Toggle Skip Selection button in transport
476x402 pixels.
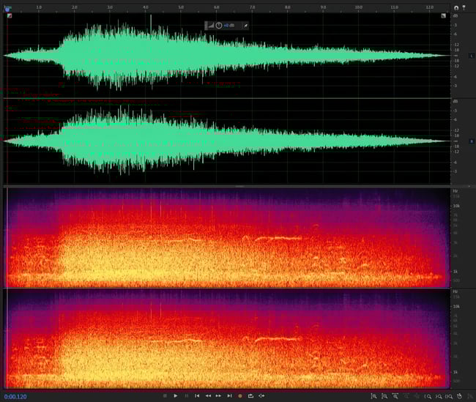(261, 396)
